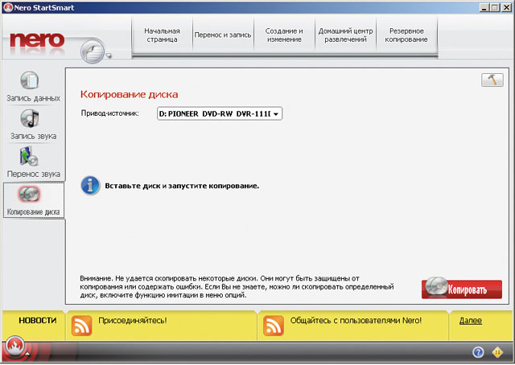Open the Присоединяйтесь! news item
Screen dimensions: 515x365
tap(132, 320)
